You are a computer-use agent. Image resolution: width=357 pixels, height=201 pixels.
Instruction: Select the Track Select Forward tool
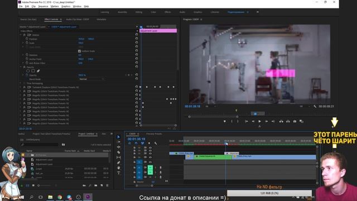118,142
